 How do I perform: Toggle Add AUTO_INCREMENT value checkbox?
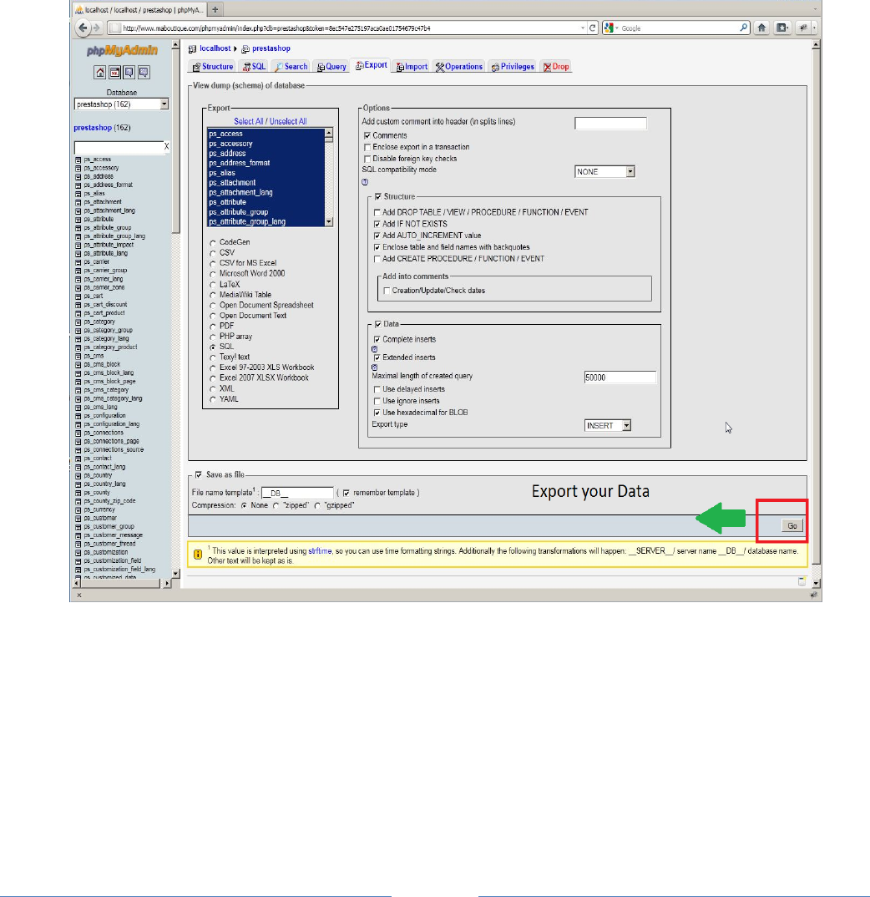pyautogui.click(x=377, y=236)
